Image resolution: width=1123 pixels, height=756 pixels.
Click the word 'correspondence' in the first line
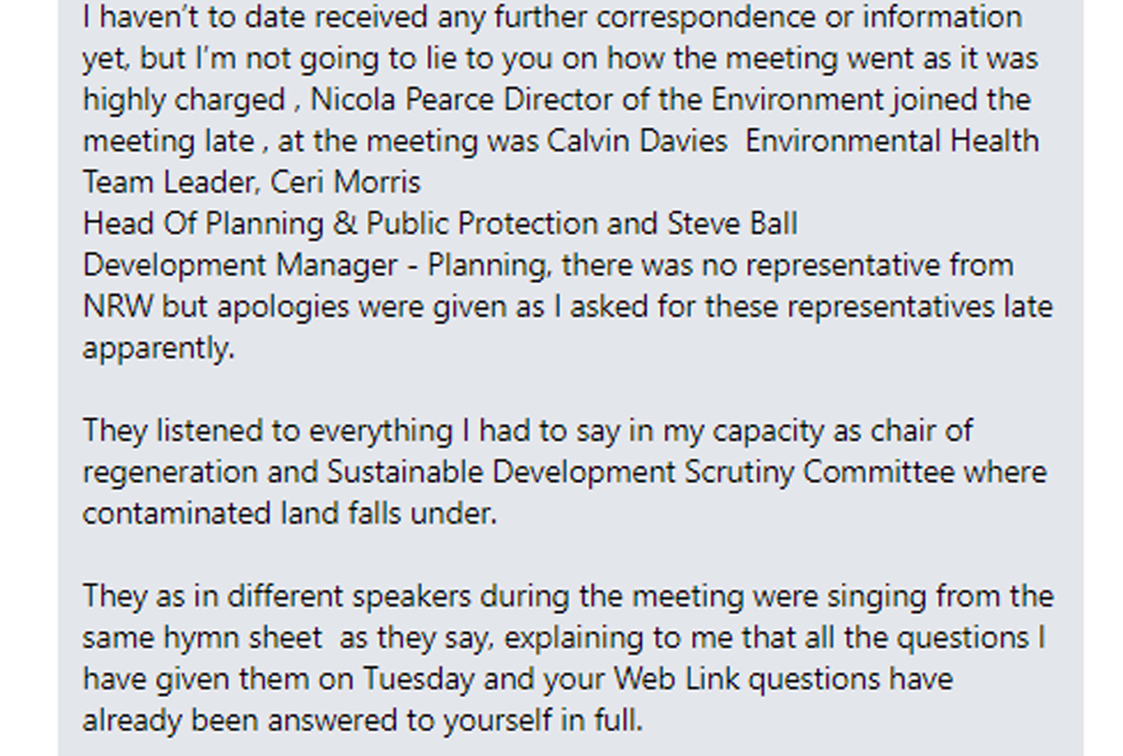click(x=706, y=17)
